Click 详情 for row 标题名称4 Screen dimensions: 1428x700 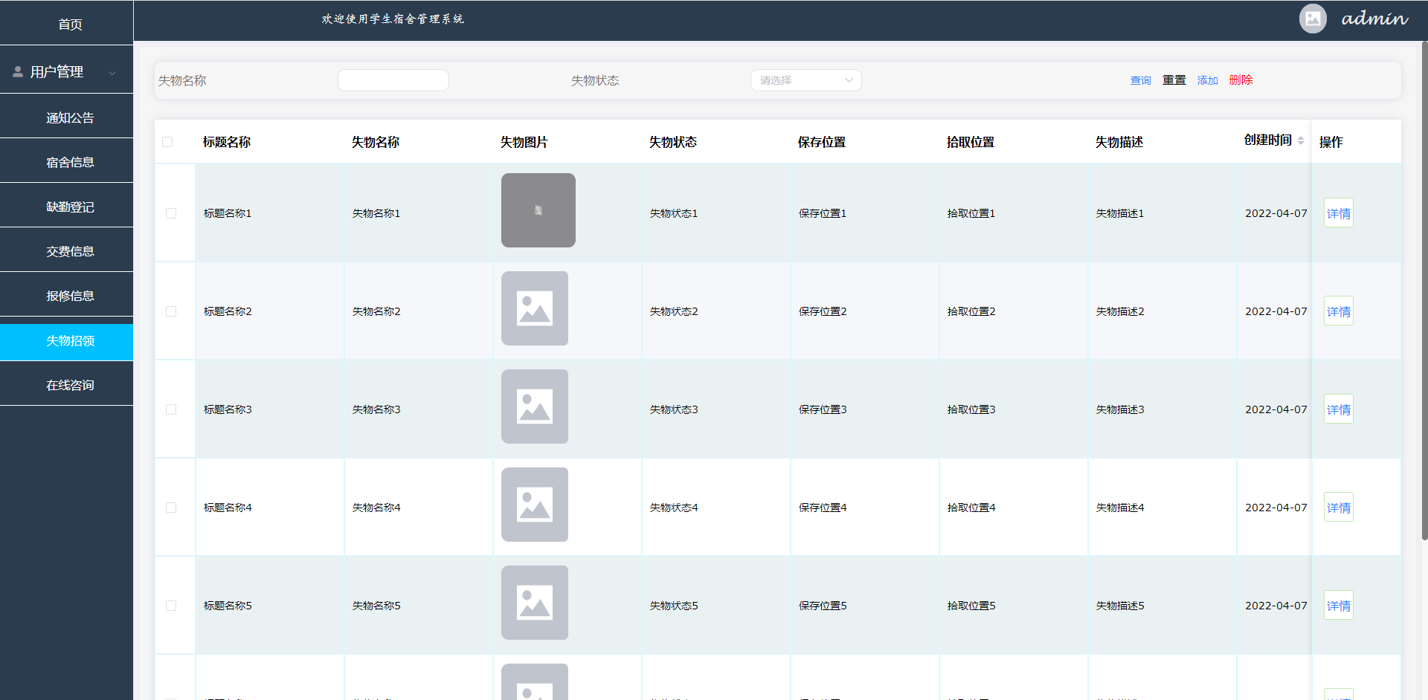pos(1339,508)
